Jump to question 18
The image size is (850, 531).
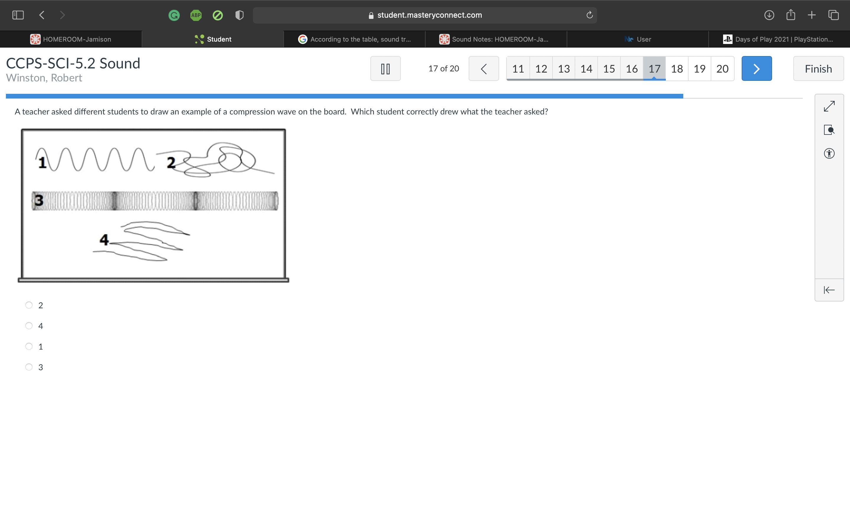[x=676, y=68]
